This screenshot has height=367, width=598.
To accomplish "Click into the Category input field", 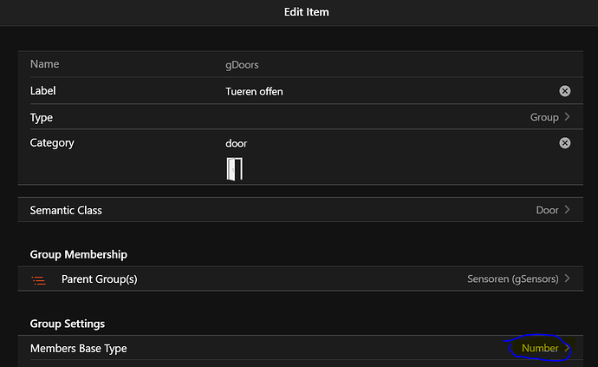I will (381, 143).
